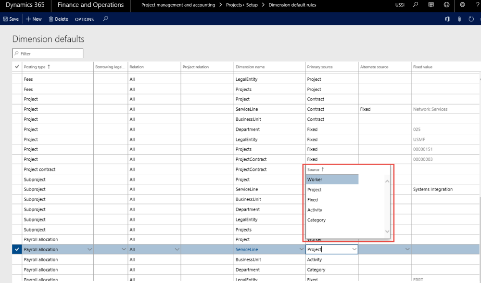
Task: Sort the Source dropdown list header
Action: coord(316,169)
